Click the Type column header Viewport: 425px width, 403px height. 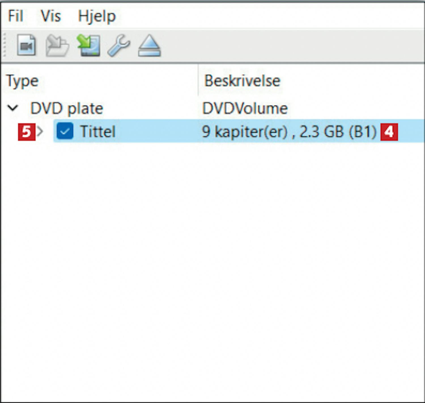point(22,81)
